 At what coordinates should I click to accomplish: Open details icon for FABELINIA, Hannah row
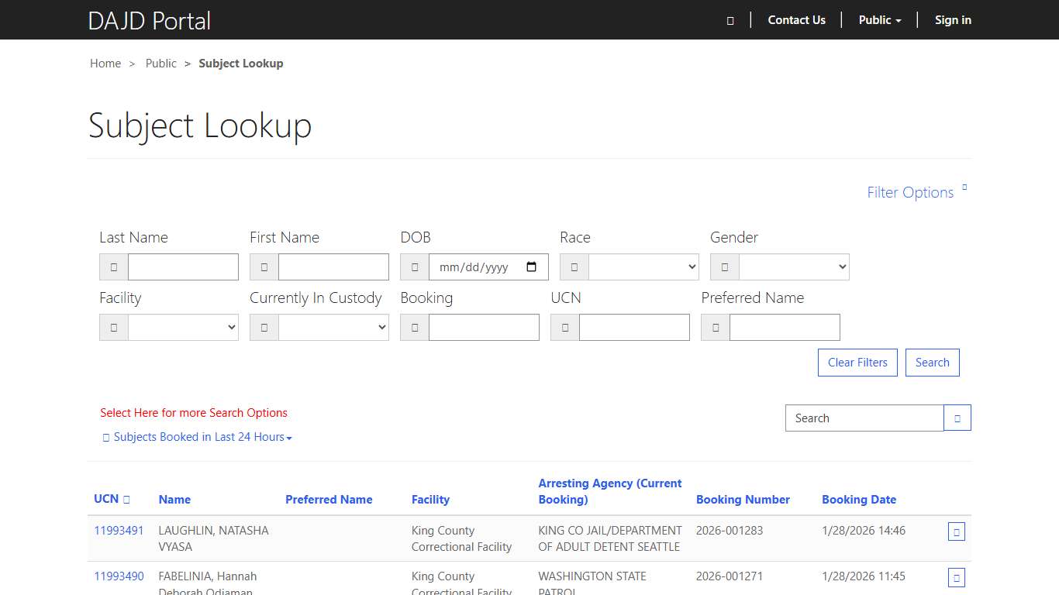(x=956, y=577)
